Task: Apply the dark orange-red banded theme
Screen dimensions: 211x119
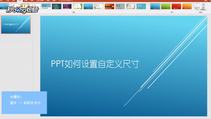Action: [109, 6]
